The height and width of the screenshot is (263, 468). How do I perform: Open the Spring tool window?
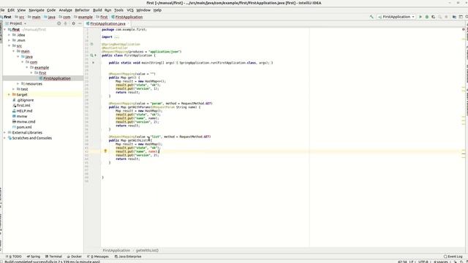tap(34, 256)
